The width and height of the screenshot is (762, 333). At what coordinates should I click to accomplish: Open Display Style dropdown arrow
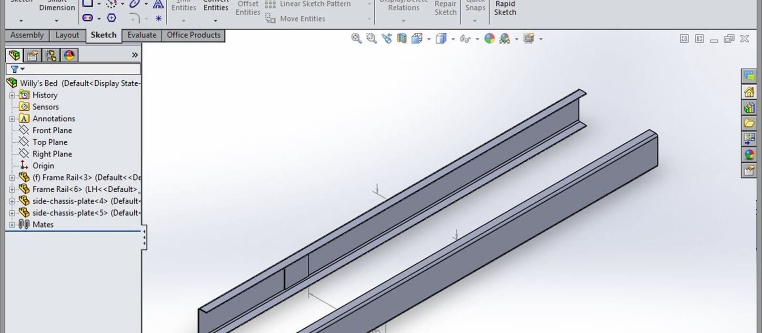[x=453, y=39]
